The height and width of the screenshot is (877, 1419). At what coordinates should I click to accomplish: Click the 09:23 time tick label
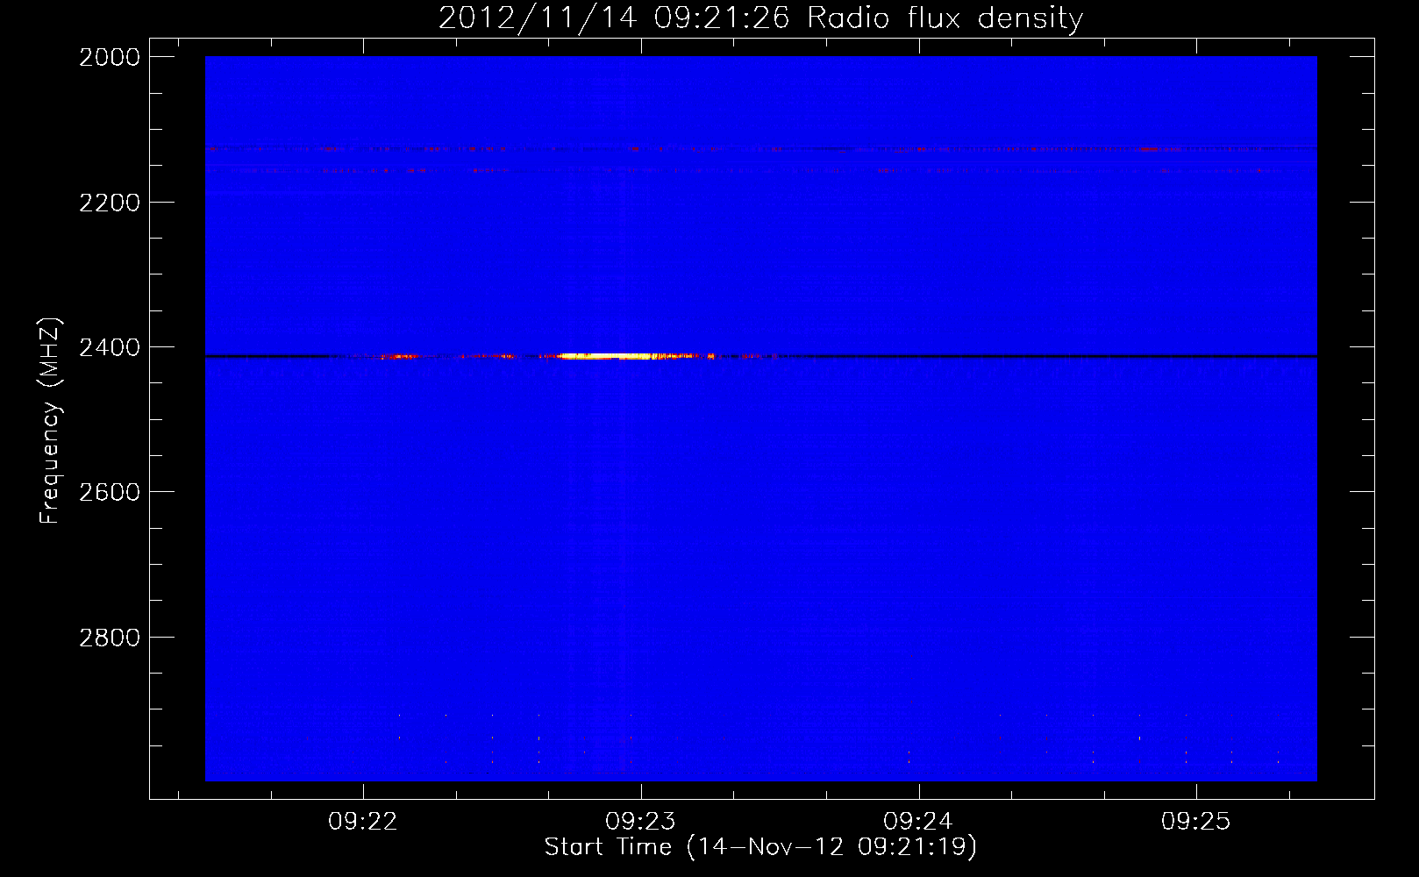(x=641, y=821)
